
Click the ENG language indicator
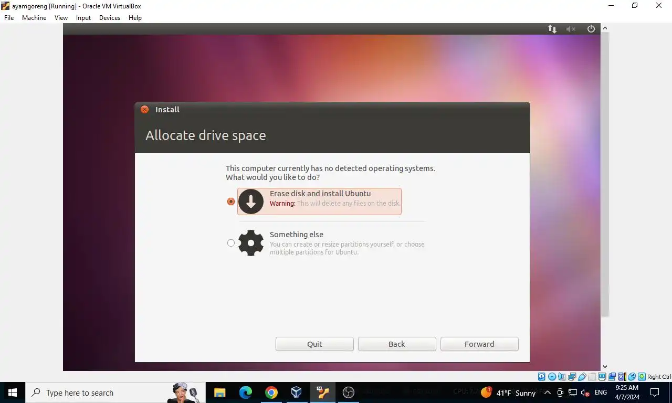tap(601, 393)
